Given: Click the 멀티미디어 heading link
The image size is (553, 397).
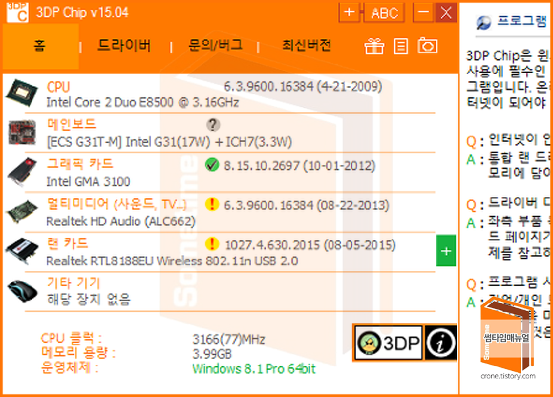Looking at the screenshot, I should [x=117, y=204].
